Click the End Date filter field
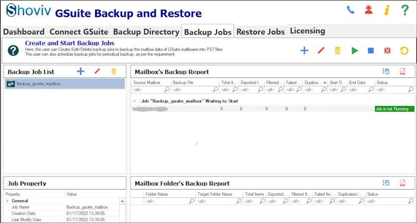417x223 pixels. (361, 90)
